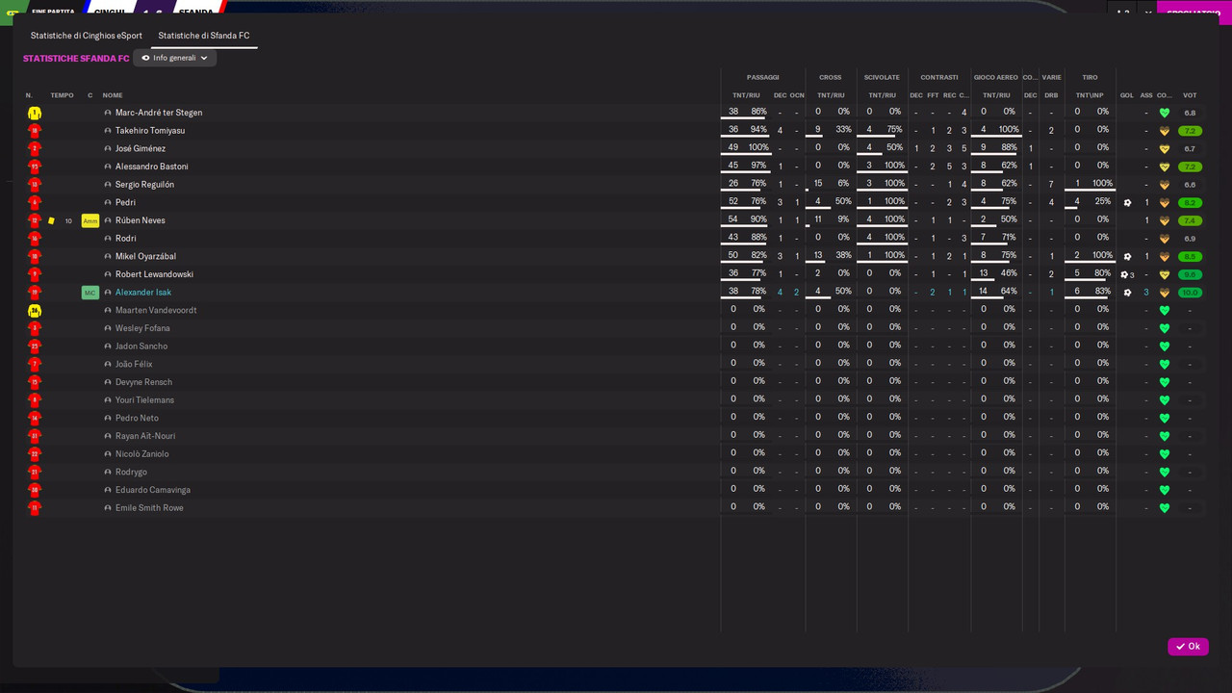Confirm with the Ok button

coord(1188,647)
